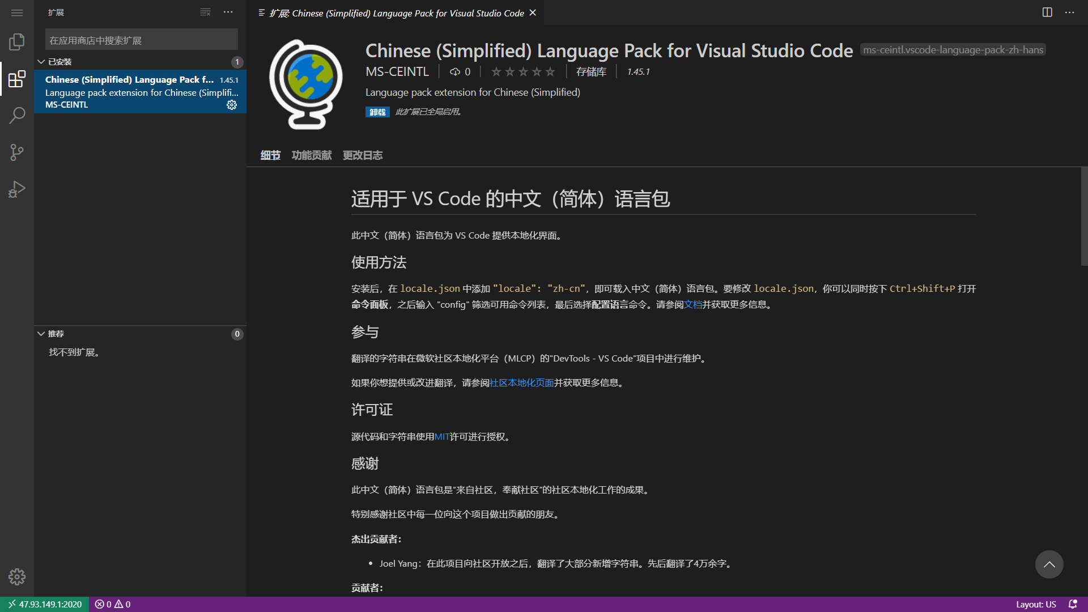Click the installed count badge showing 1
This screenshot has height=612, width=1088.
[237, 62]
